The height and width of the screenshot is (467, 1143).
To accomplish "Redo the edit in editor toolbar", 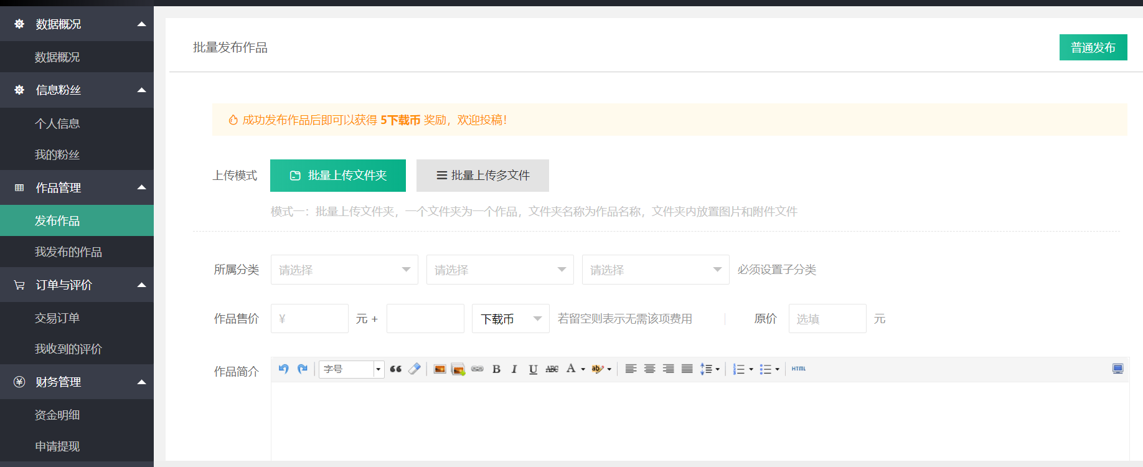I will click(303, 369).
